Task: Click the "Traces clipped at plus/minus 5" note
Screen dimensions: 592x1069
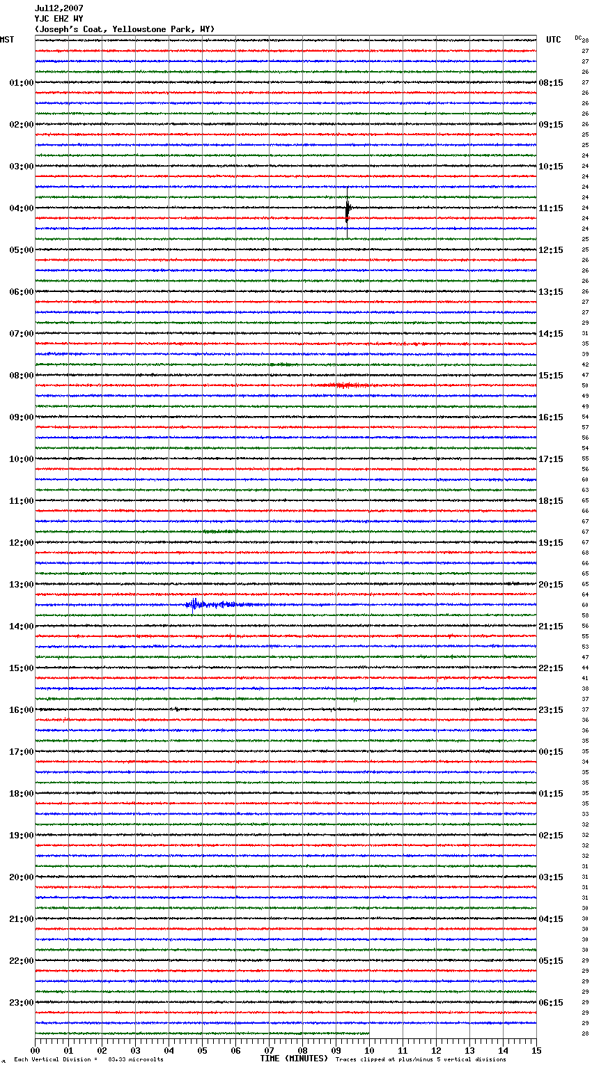Action: click(421, 1059)
